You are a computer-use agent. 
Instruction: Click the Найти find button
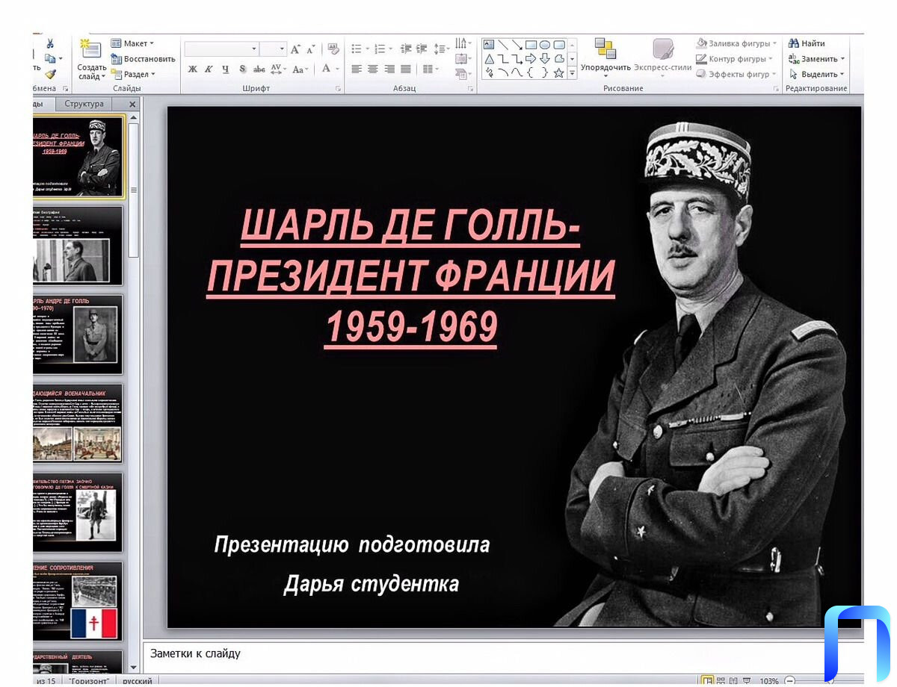(807, 43)
